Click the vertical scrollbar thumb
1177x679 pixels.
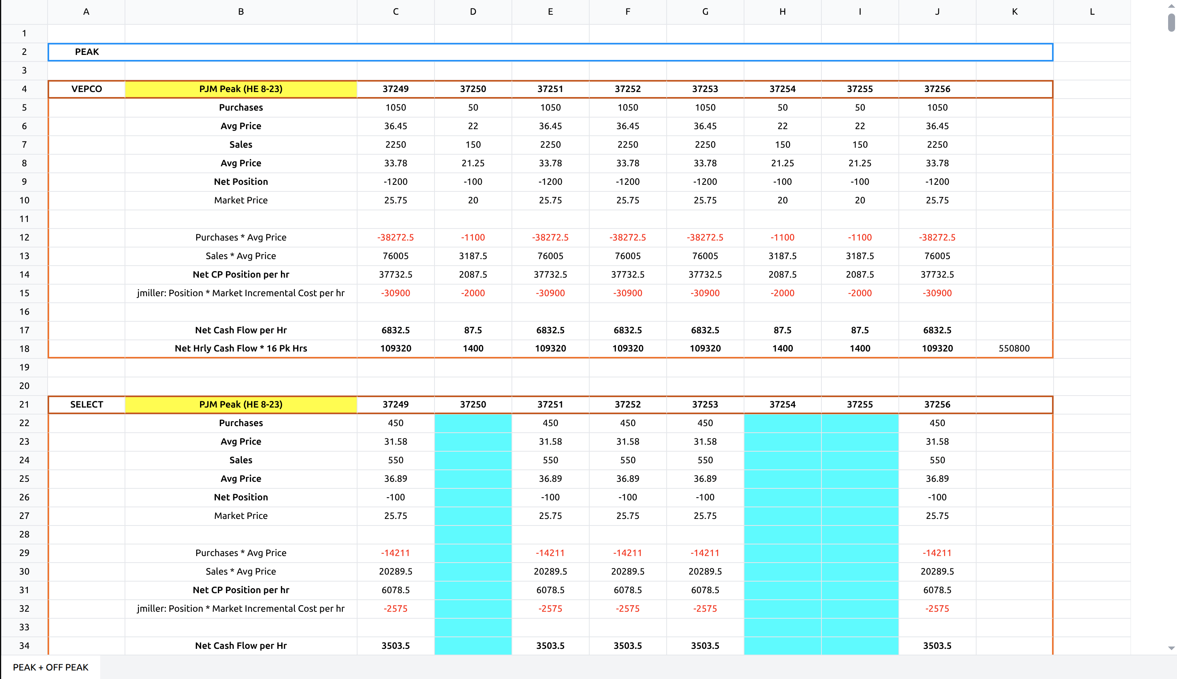coord(1171,22)
